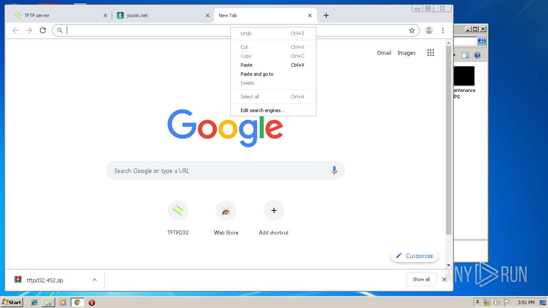Open the volume tray icon
548x308 pixels.
[497, 302]
